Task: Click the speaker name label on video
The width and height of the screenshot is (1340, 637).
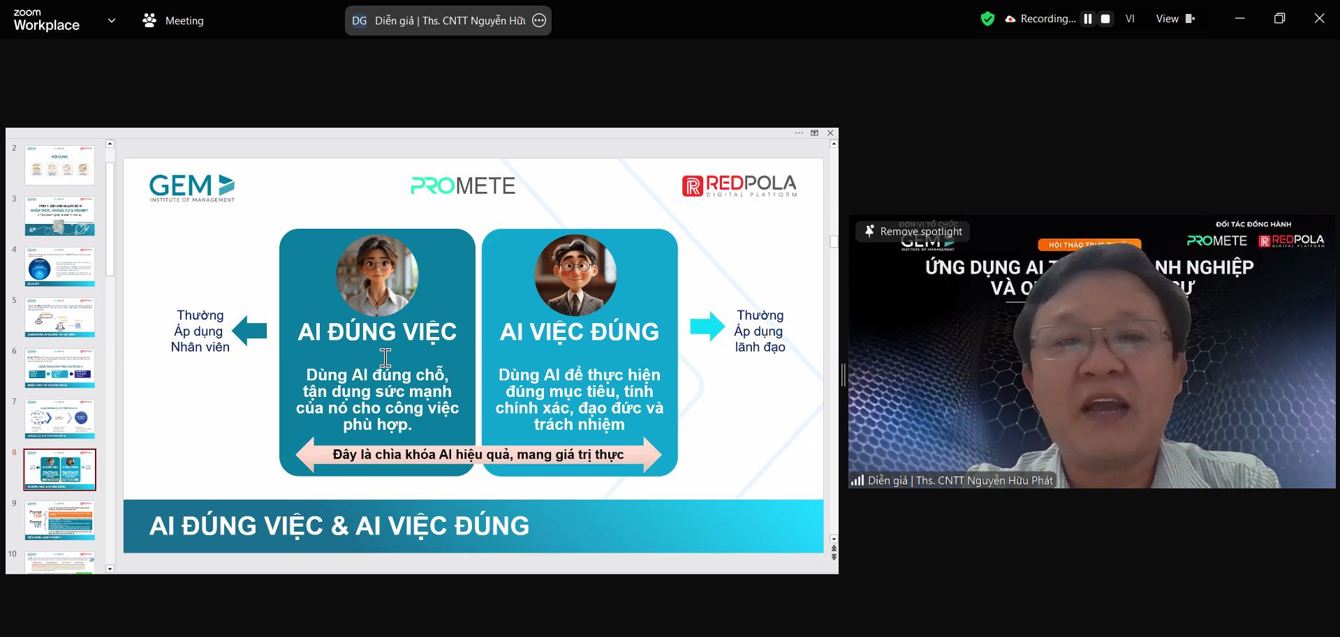Action: (960, 480)
